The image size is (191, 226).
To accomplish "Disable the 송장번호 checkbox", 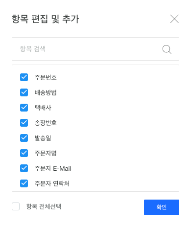I will click(24, 123).
